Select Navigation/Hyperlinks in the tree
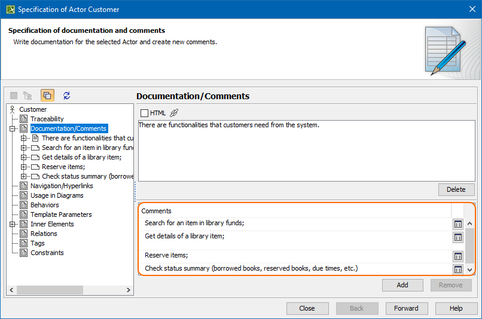 pyautogui.click(x=62, y=186)
